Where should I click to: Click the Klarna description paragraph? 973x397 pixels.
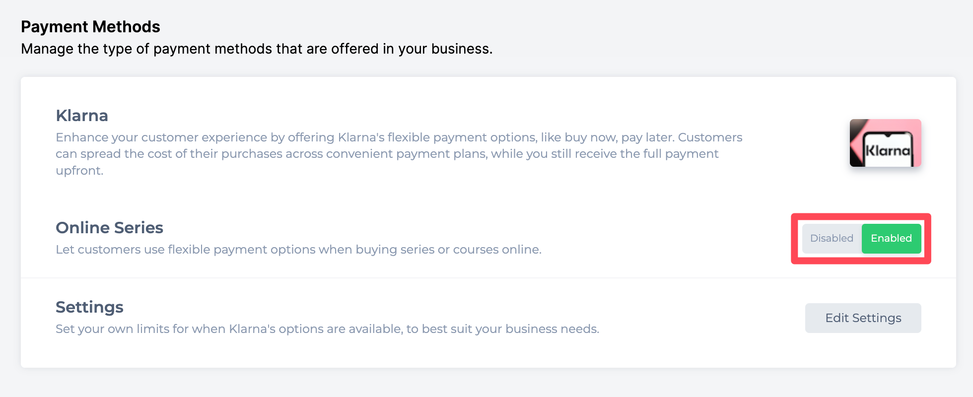(x=399, y=154)
